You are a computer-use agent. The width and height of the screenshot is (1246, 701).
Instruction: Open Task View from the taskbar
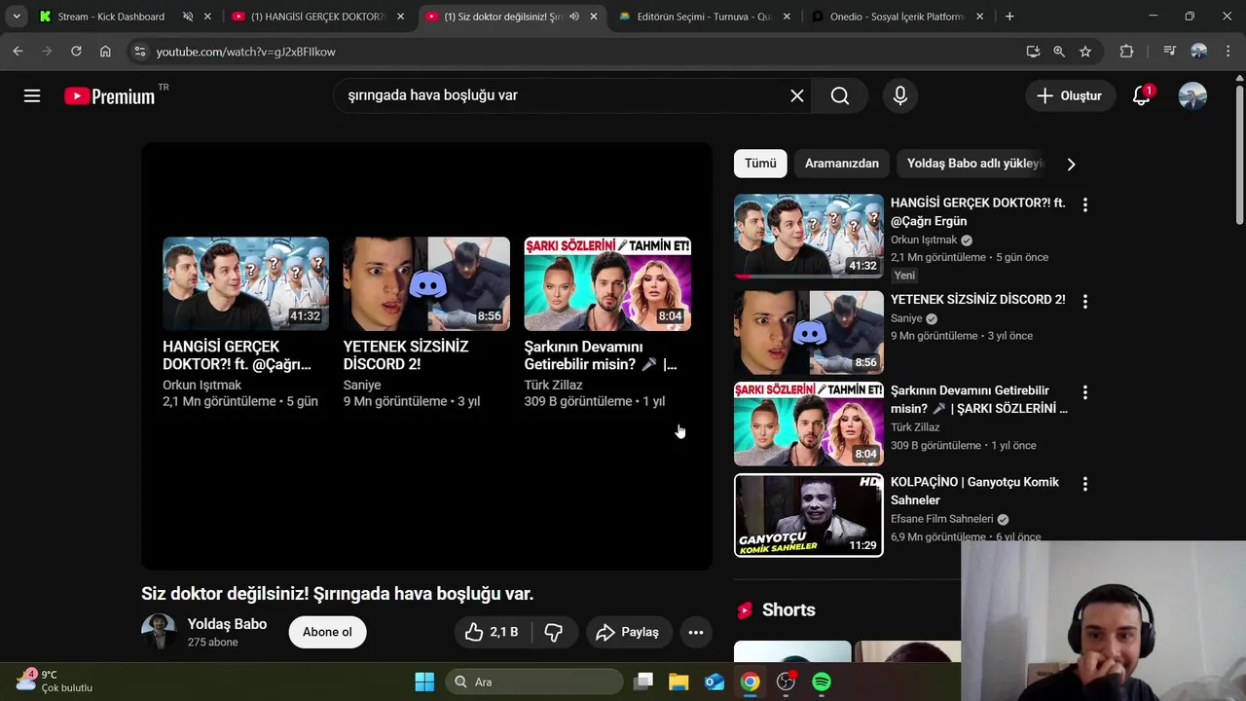tap(643, 682)
